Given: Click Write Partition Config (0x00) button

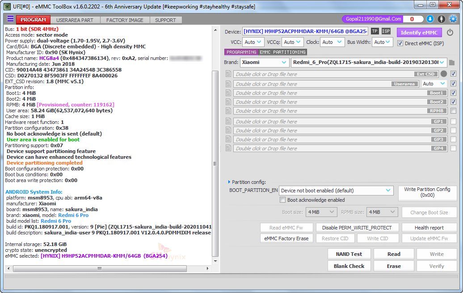Looking at the screenshot, I should (x=427, y=192).
